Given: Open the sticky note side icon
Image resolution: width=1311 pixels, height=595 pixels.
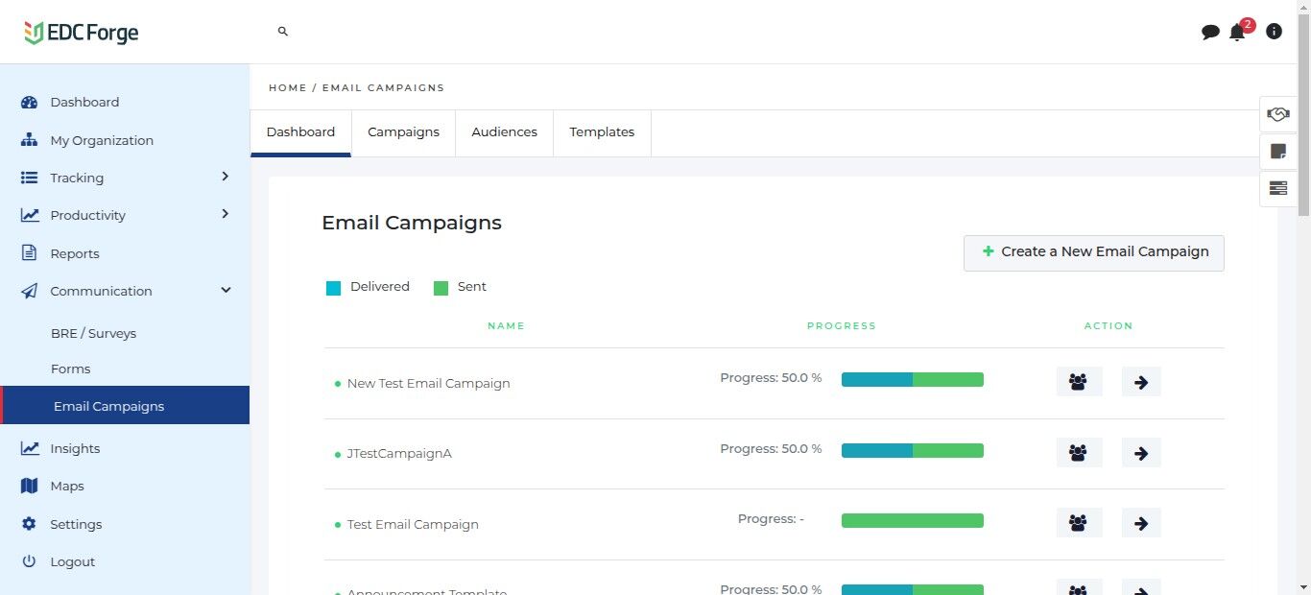Looking at the screenshot, I should pyautogui.click(x=1277, y=151).
